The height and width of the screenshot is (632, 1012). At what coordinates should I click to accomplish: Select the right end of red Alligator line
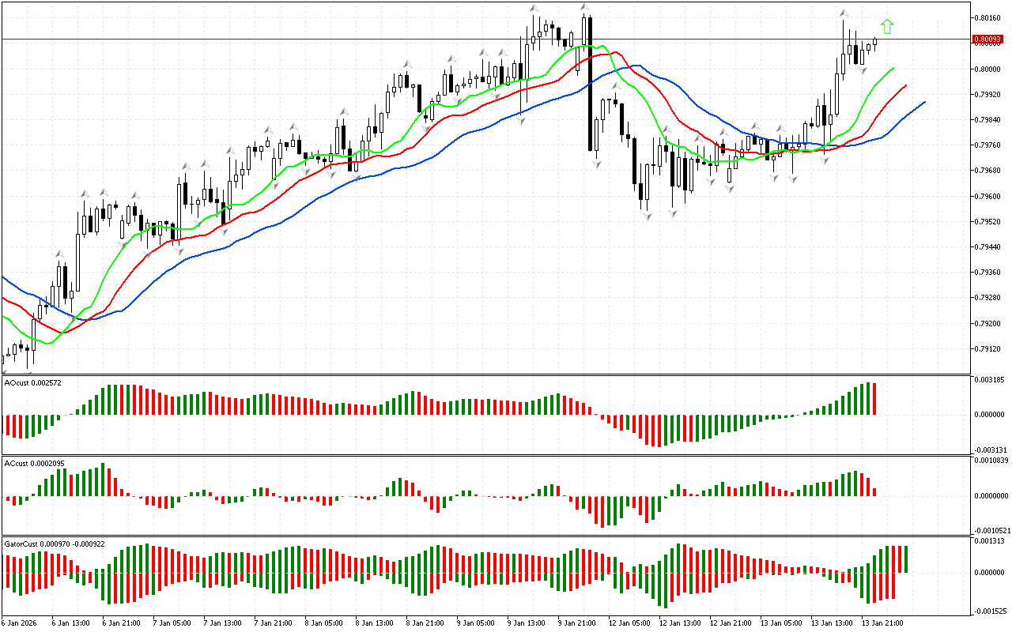905,85
